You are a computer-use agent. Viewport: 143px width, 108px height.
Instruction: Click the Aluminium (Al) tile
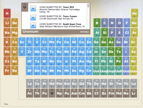pos(97,32)
